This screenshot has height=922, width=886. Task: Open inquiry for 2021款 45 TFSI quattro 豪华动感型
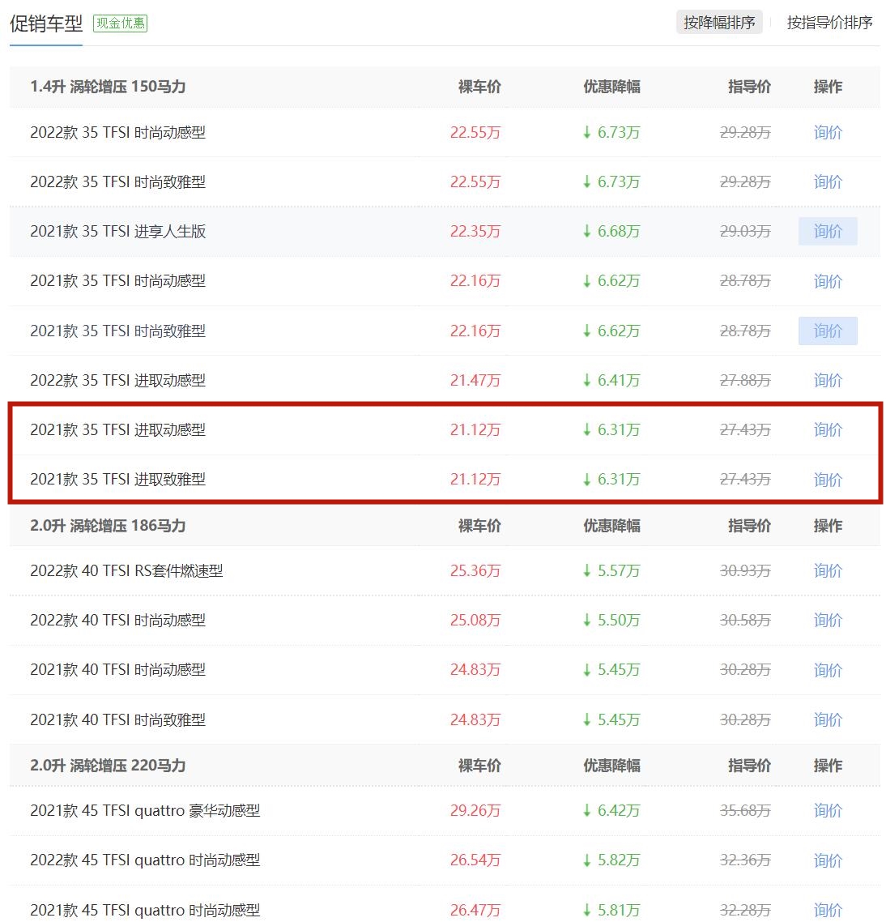coord(827,811)
